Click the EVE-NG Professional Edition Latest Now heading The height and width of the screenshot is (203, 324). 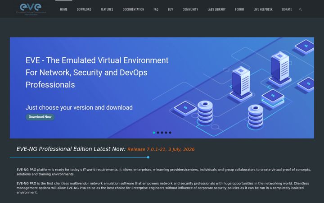pos(71,149)
